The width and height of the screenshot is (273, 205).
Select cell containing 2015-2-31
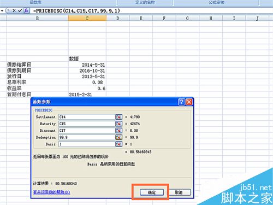[87, 95]
